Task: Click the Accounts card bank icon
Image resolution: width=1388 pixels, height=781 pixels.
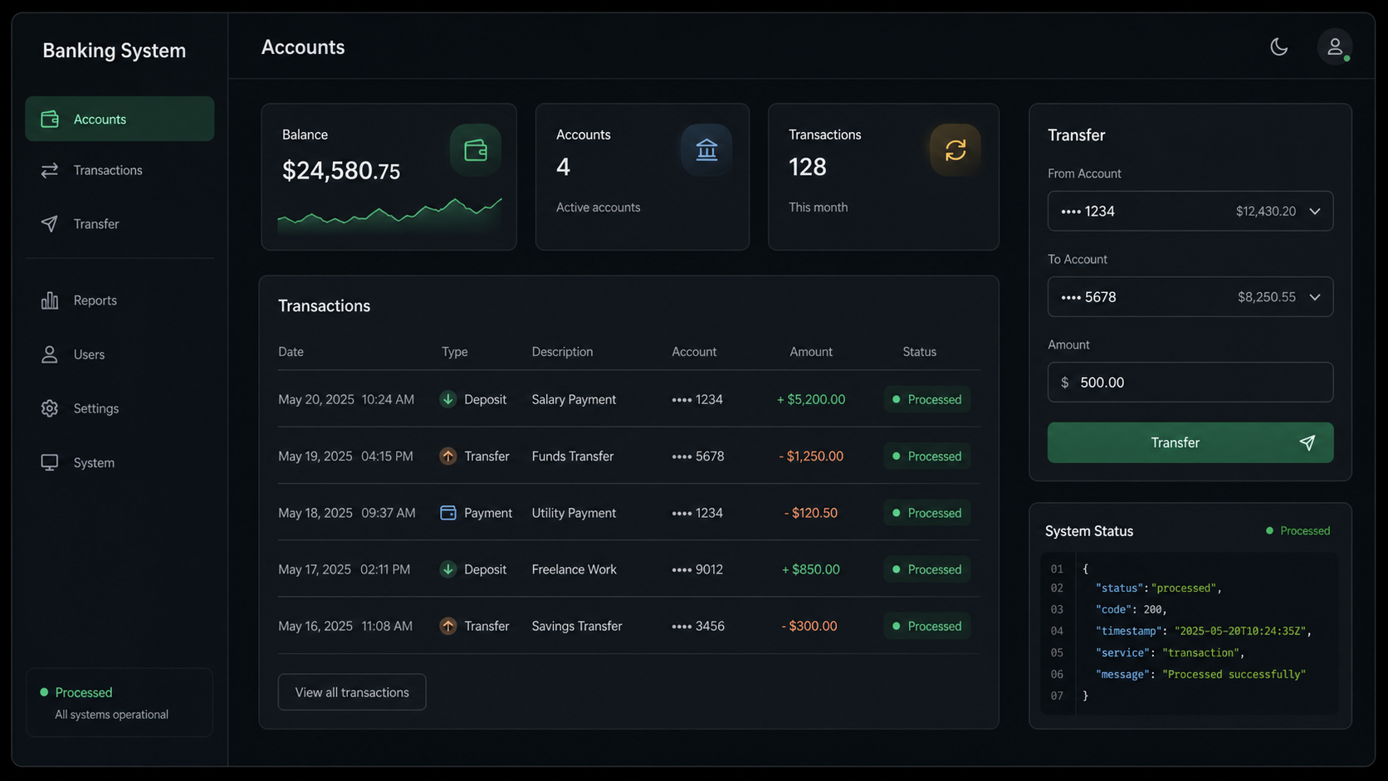Action: pyautogui.click(x=706, y=150)
